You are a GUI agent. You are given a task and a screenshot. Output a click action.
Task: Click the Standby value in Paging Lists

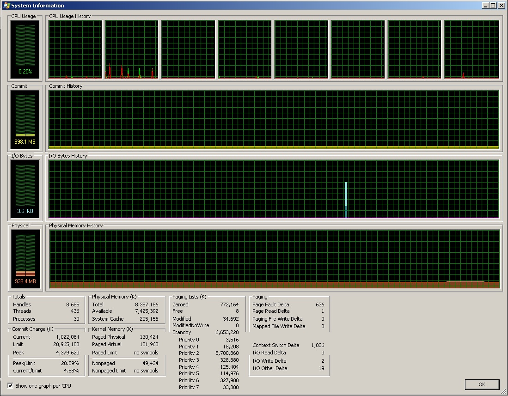(227, 332)
